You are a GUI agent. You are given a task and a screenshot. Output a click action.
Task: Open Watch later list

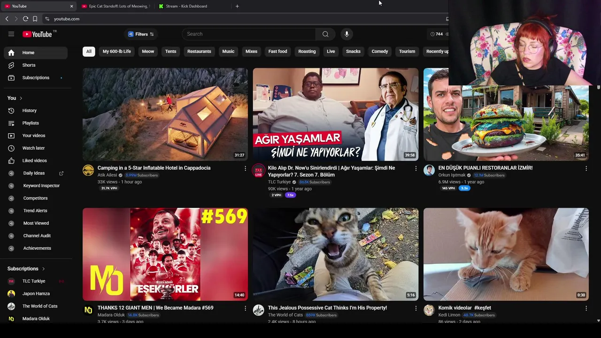(36, 148)
